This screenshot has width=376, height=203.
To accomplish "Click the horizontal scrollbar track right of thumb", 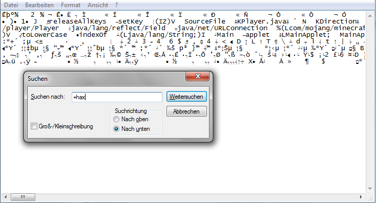I will pyautogui.click(x=196, y=197).
